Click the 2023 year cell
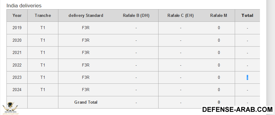The height and width of the screenshot is (115, 275). pyautogui.click(x=17, y=77)
